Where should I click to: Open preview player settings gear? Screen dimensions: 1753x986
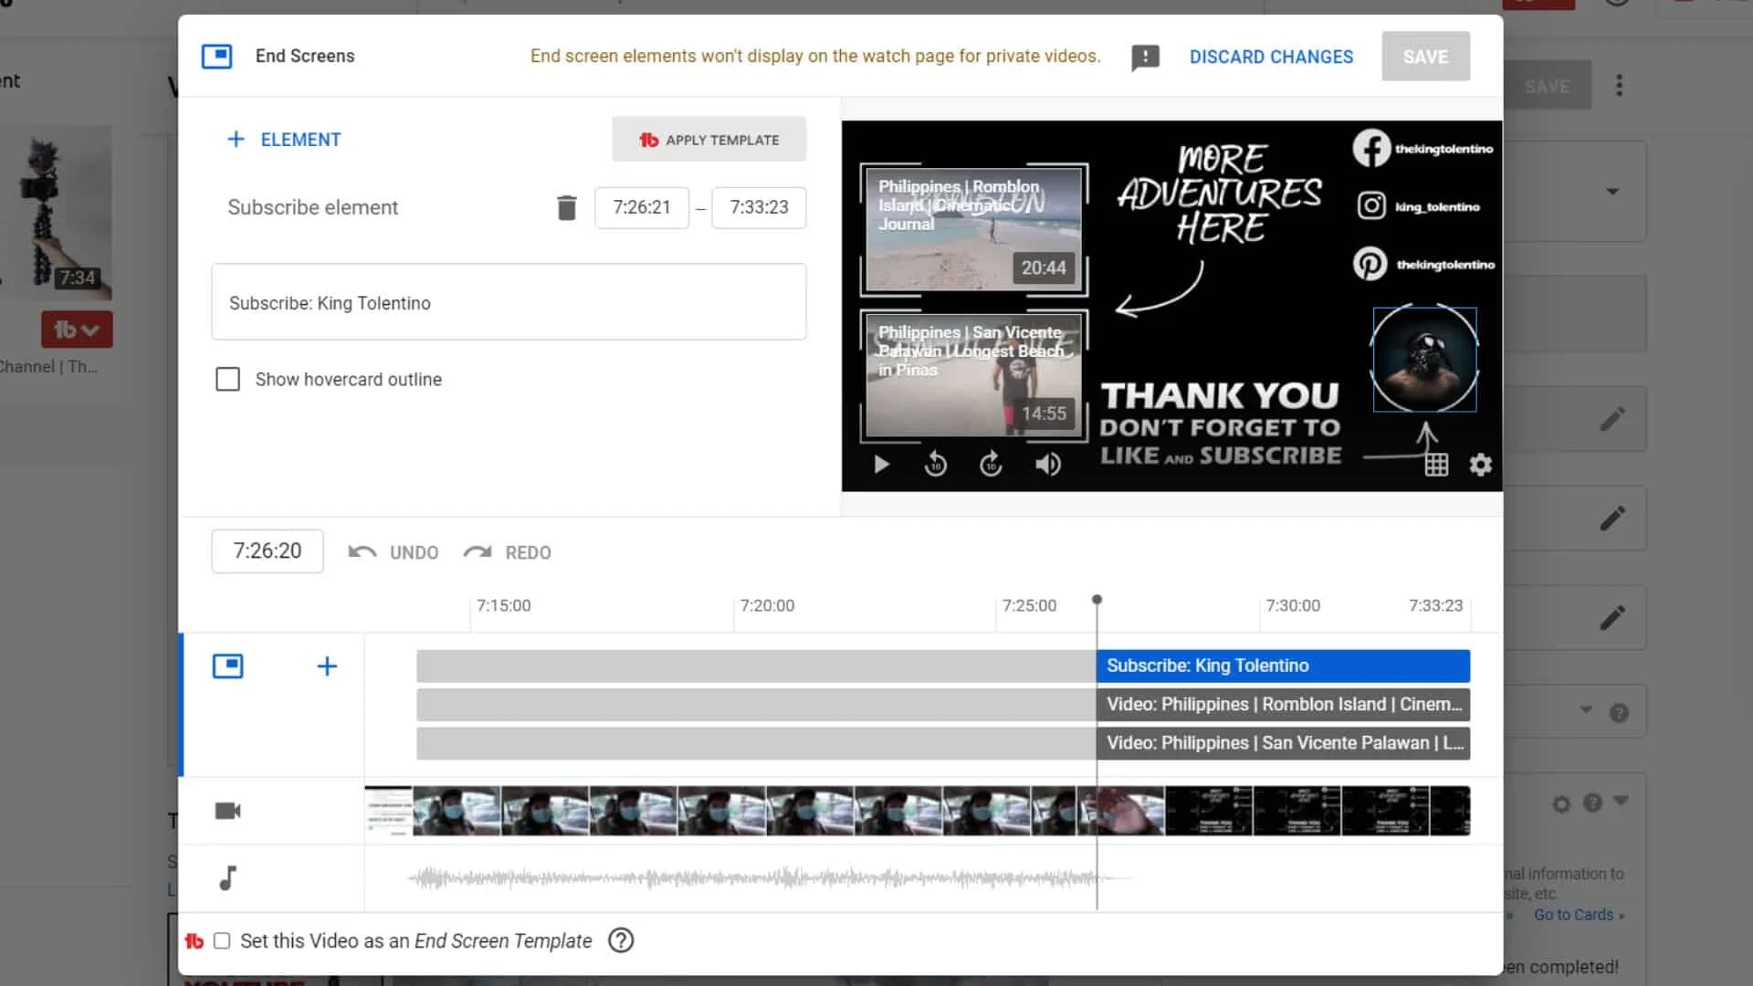tap(1480, 465)
